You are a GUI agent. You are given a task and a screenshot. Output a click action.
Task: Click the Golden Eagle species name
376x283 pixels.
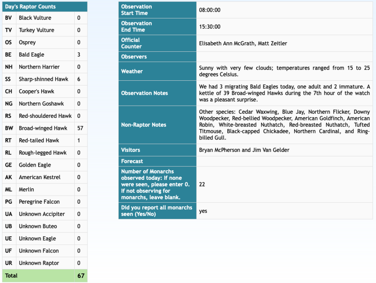click(35, 165)
